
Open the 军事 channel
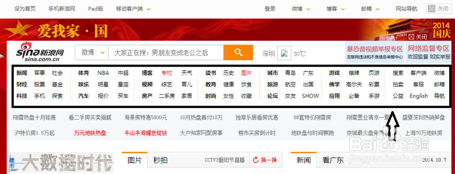tap(40, 73)
